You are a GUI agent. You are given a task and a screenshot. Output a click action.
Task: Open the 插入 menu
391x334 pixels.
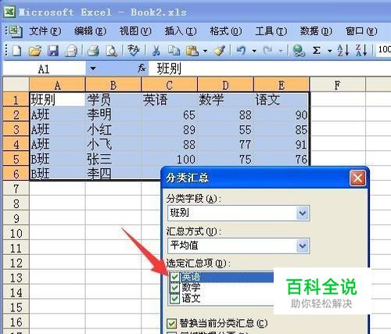click(x=181, y=31)
